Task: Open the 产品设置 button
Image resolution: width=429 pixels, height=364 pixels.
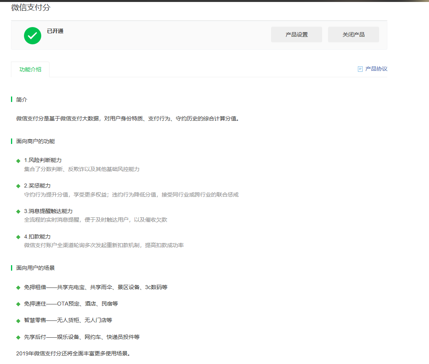Action: click(x=296, y=35)
